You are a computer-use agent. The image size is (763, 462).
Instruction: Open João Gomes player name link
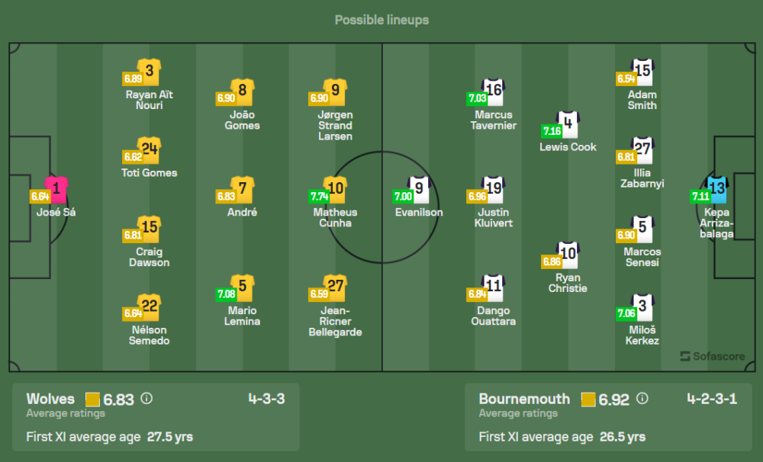(x=242, y=120)
